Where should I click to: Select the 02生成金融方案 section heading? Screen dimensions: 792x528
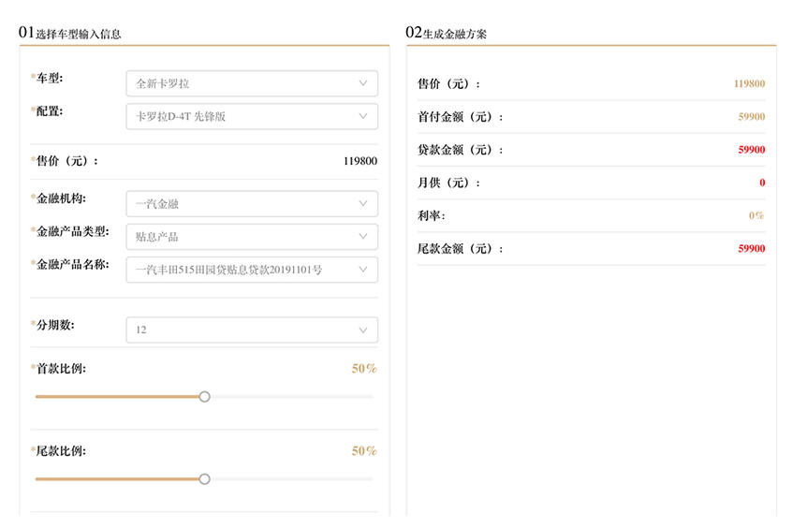pos(446,33)
